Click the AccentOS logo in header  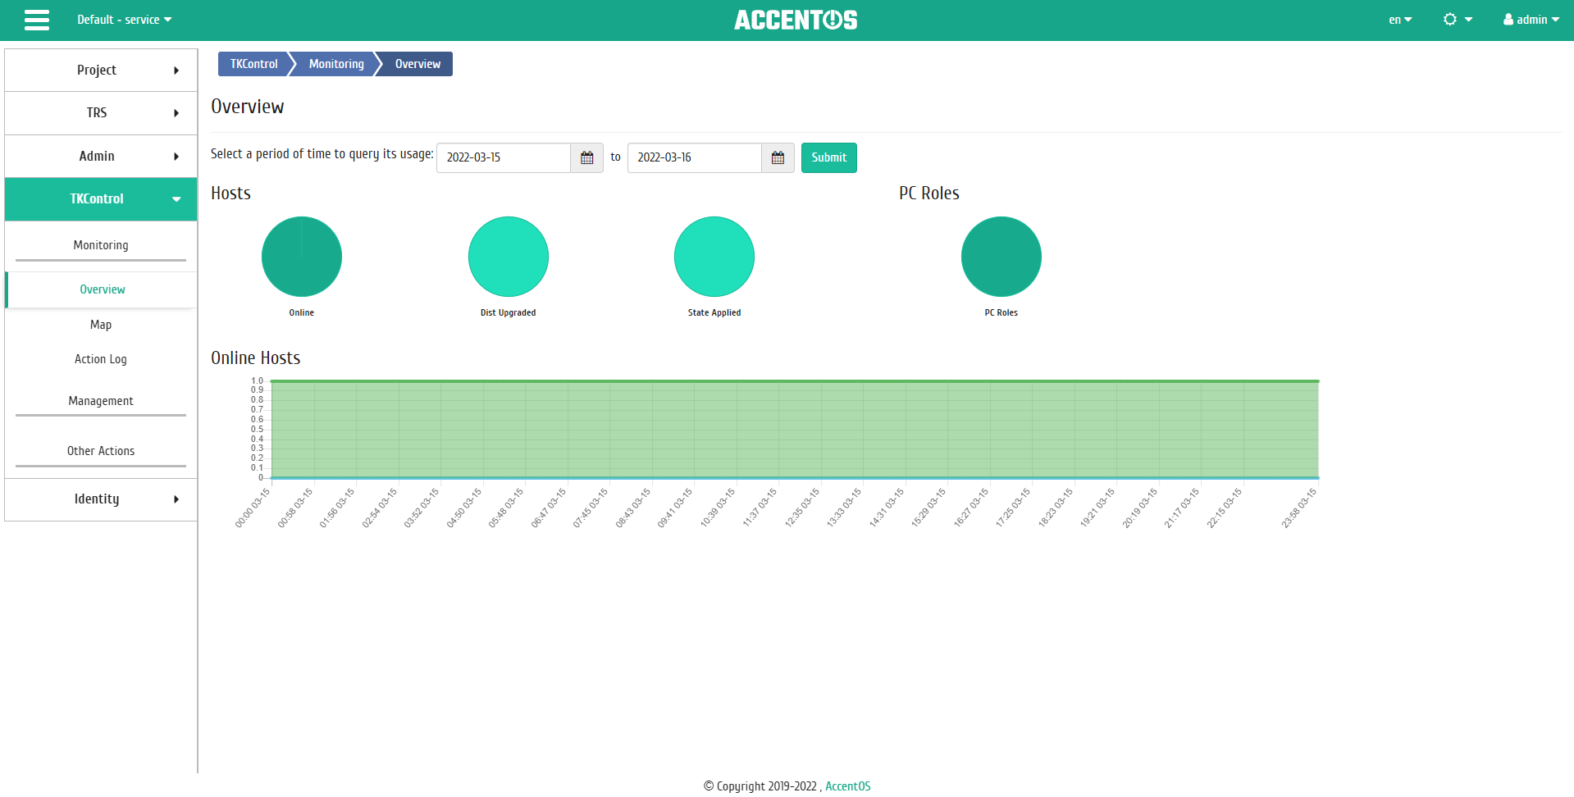click(796, 20)
